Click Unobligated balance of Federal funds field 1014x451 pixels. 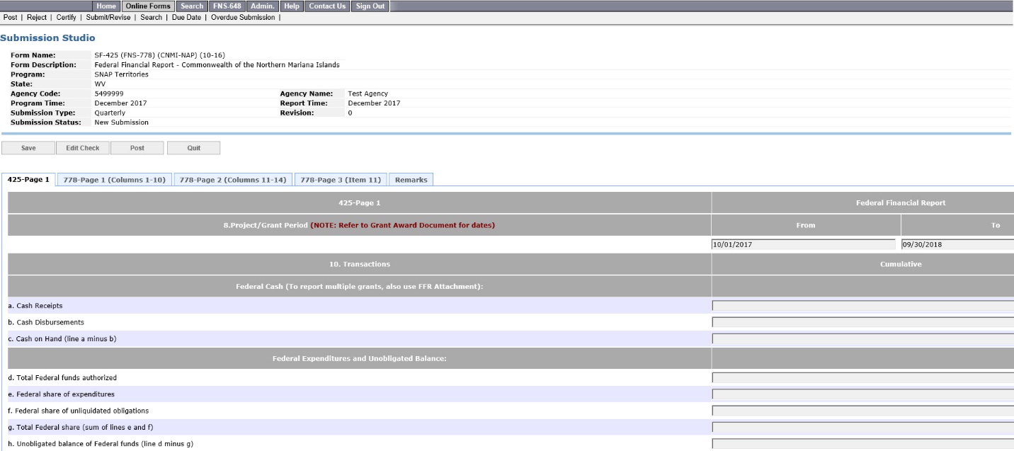tap(862, 444)
